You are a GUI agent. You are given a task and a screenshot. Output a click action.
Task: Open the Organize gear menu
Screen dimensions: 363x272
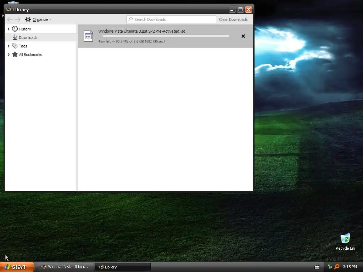pos(38,19)
